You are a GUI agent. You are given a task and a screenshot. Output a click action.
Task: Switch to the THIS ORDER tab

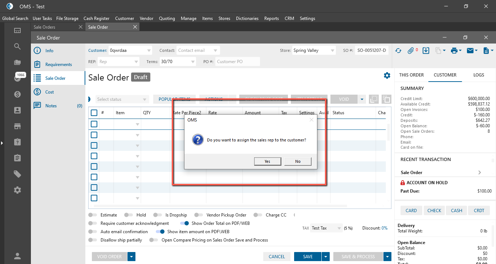click(411, 75)
